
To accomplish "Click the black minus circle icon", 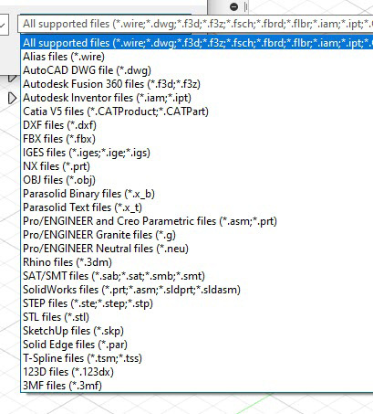I will click(233, 6).
